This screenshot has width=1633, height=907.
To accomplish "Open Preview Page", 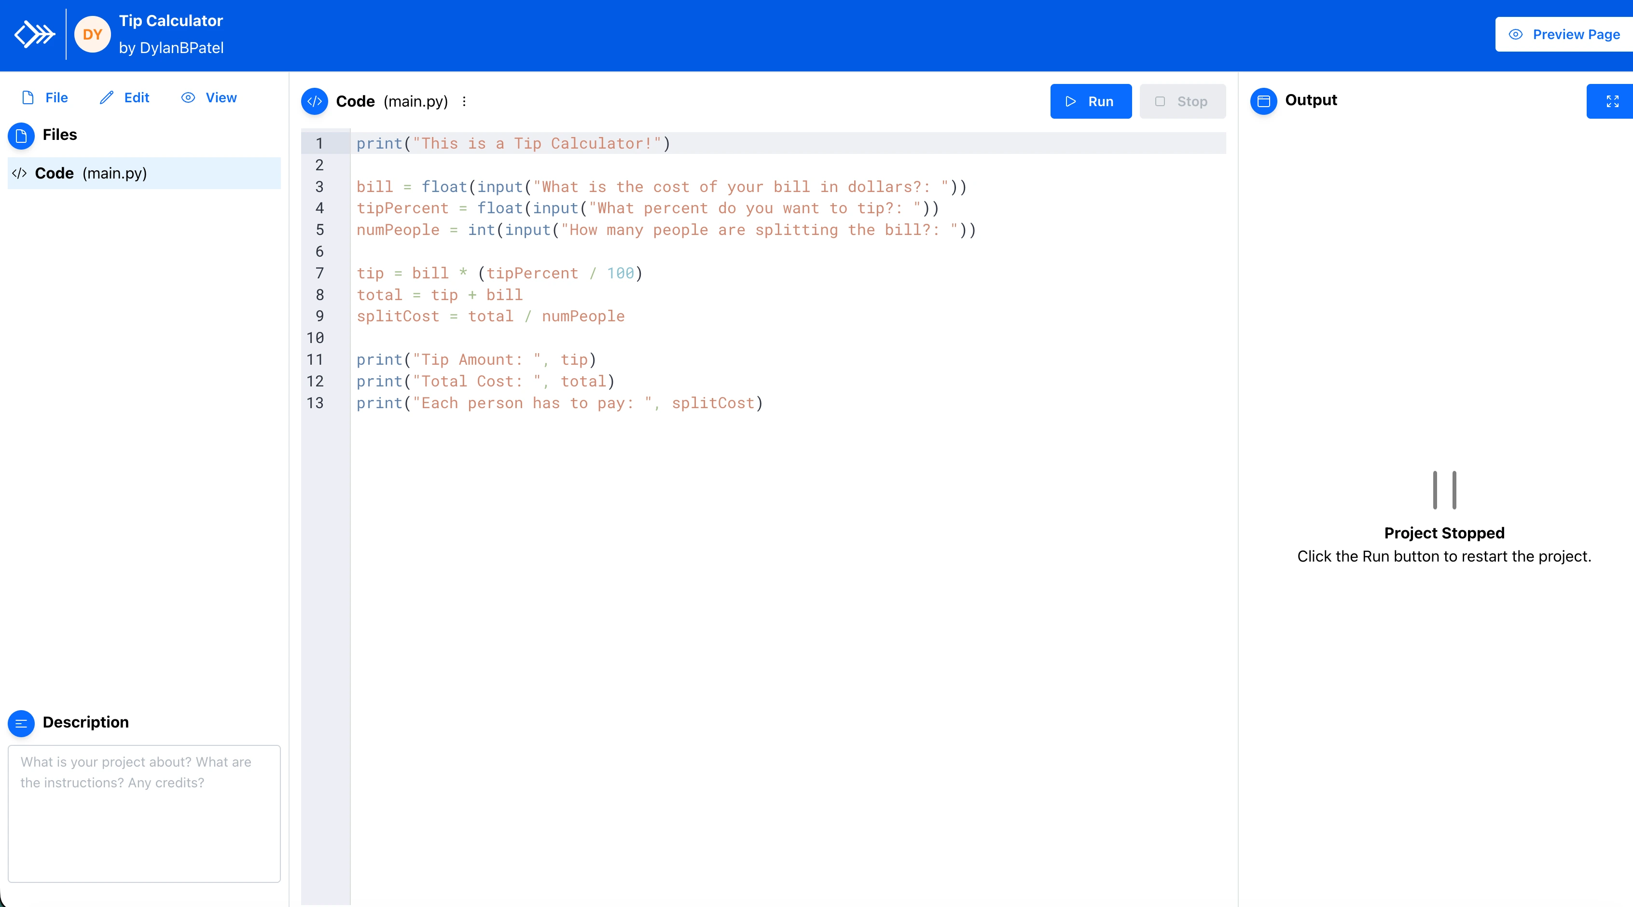I will [x=1564, y=34].
